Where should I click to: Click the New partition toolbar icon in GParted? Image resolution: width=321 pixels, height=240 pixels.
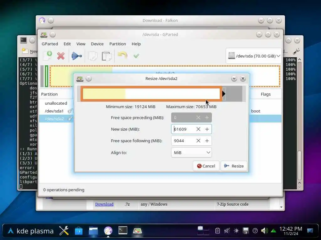point(48,56)
